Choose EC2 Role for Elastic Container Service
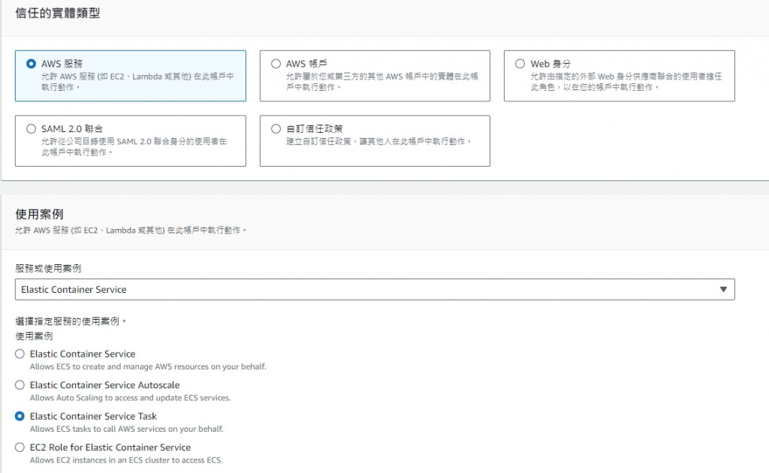 (20, 447)
